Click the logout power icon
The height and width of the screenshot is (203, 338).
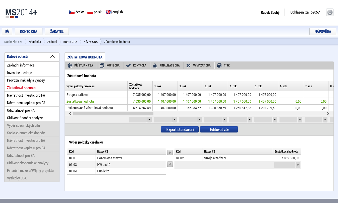click(x=330, y=12)
